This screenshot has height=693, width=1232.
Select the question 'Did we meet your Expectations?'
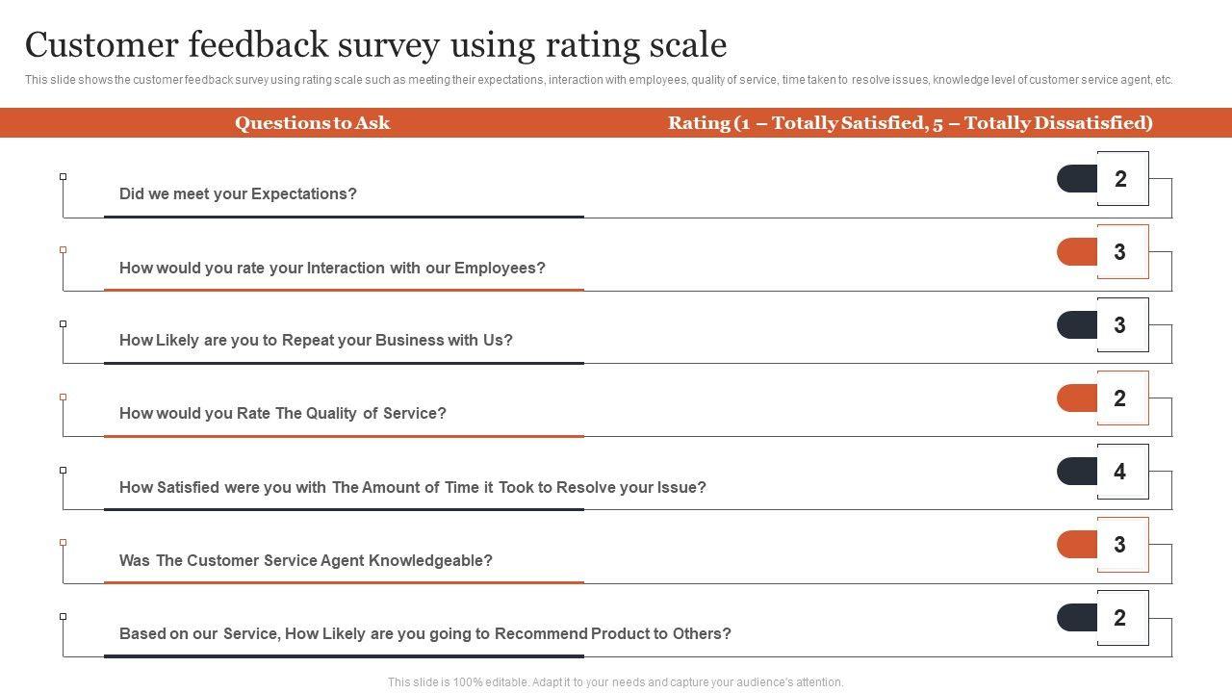click(x=238, y=194)
